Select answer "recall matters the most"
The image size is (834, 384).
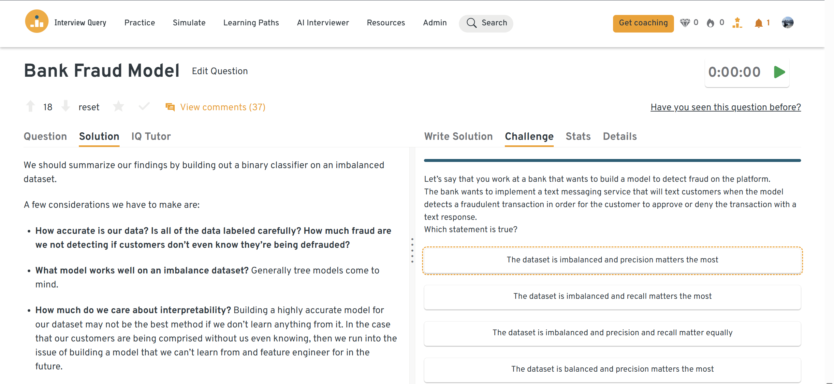click(612, 296)
